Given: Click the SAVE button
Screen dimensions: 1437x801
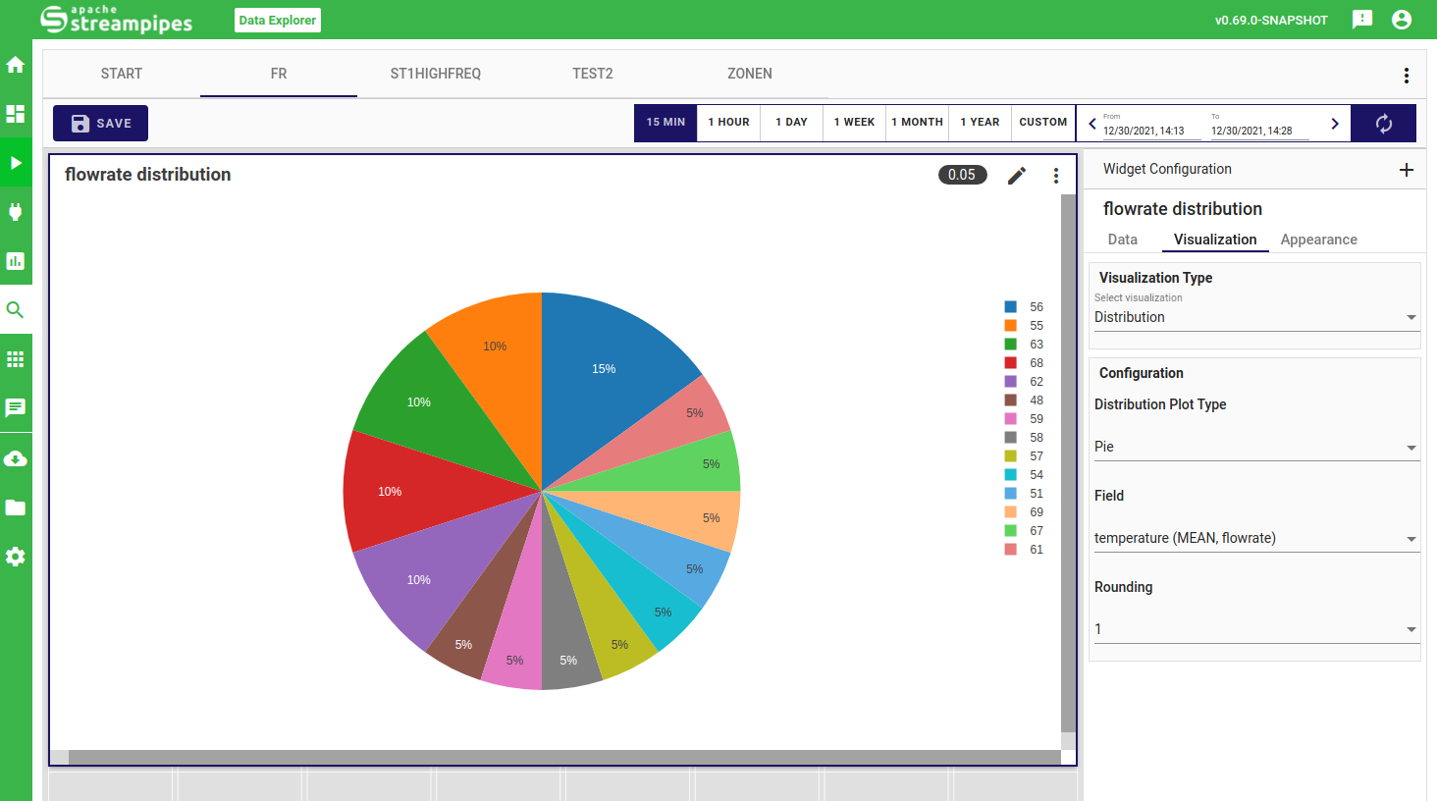Looking at the screenshot, I should click(100, 124).
